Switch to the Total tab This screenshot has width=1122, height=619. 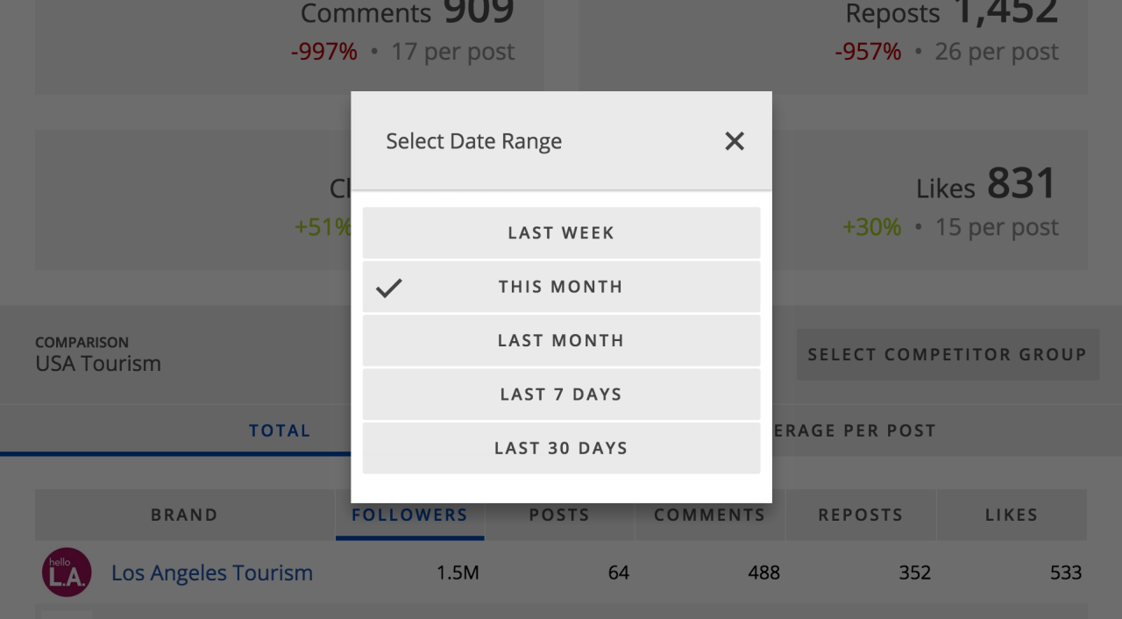[280, 430]
